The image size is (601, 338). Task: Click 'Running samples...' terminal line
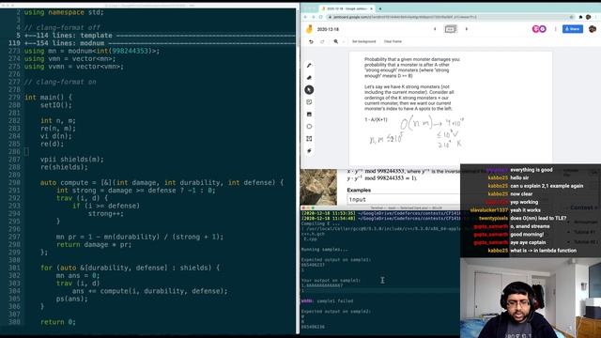[x=324, y=250]
